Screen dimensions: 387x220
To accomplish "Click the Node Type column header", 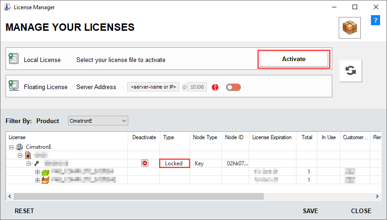I will [x=205, y=137].
